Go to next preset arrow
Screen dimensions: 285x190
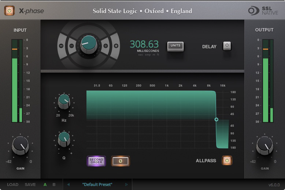126,185
